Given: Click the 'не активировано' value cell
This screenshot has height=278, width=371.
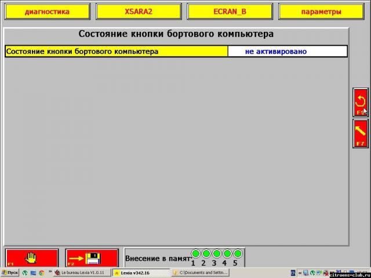Looking at the screenshot, I should pos(287,52).
